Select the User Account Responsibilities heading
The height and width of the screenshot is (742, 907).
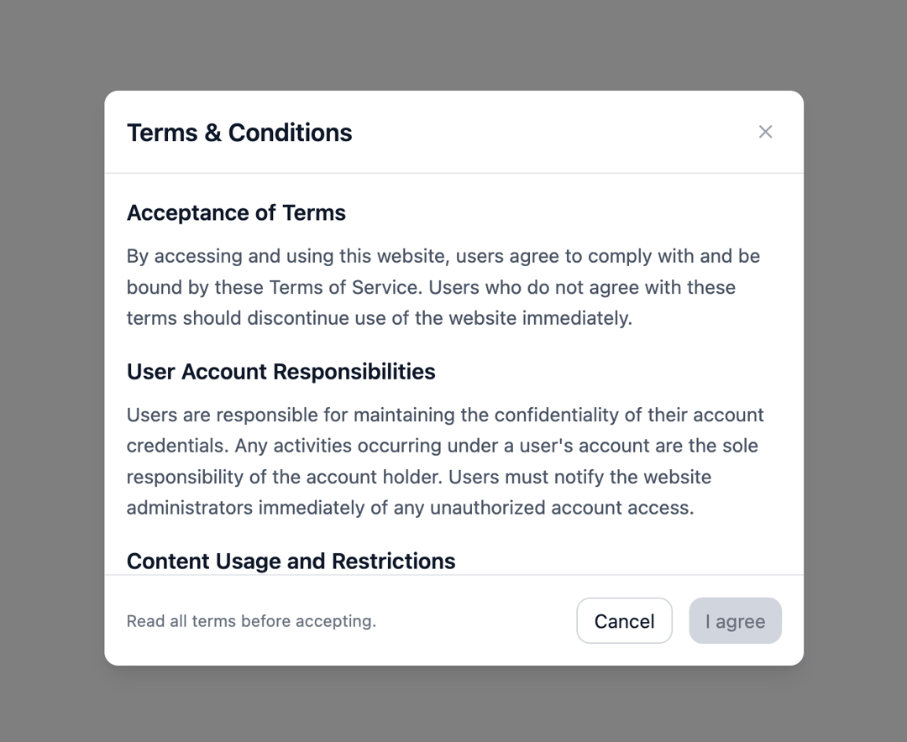point(281,372)
